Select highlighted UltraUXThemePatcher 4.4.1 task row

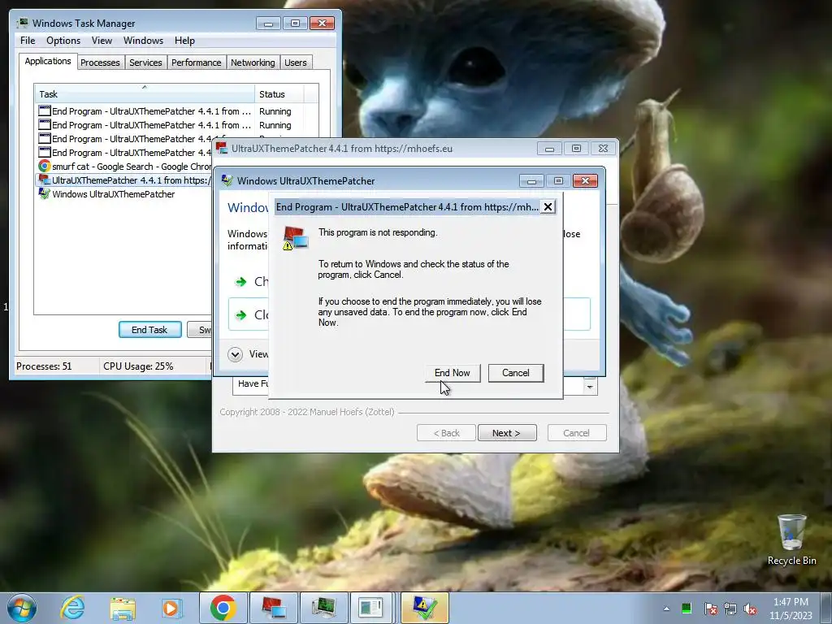point(124,180)
